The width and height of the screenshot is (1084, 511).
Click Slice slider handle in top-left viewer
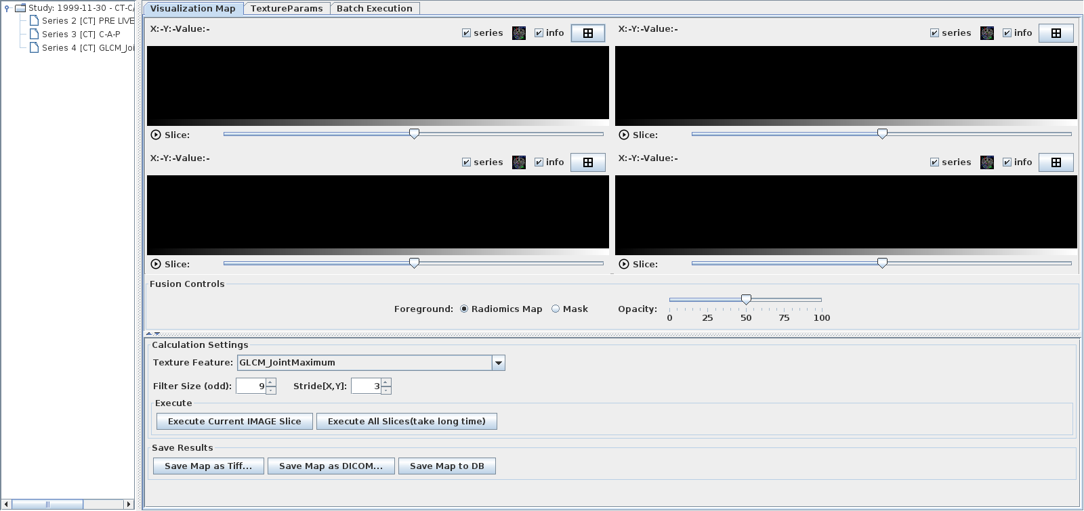[414, 133]
